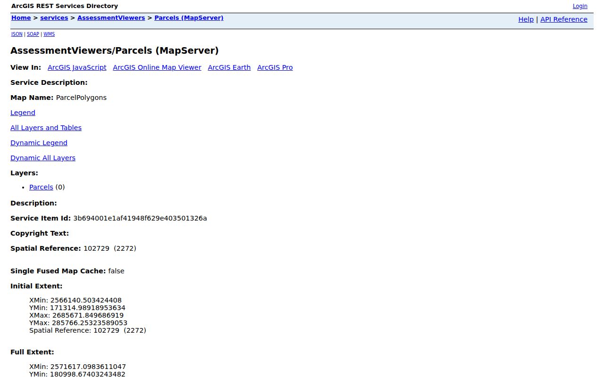The image size is (604, 377).
Task: Open the SOAP format link
Action: point(33,34)
